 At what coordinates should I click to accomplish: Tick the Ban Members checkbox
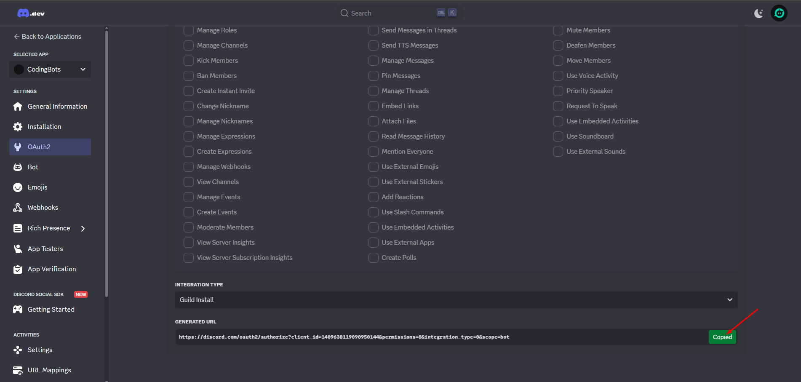click(x=189, y=76)
